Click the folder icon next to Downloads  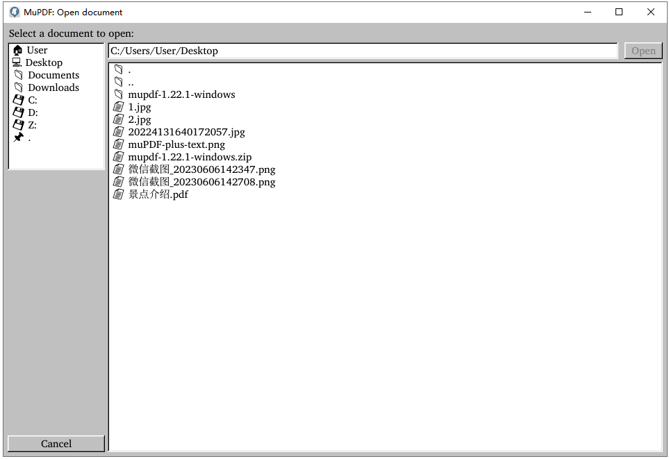pyautogui.click(x=19, y=87)
